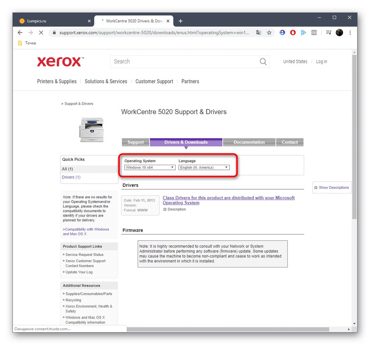Go back using the browser back arrow
Viewport: 370px width, 345px height.
click(x=20, y=33)
